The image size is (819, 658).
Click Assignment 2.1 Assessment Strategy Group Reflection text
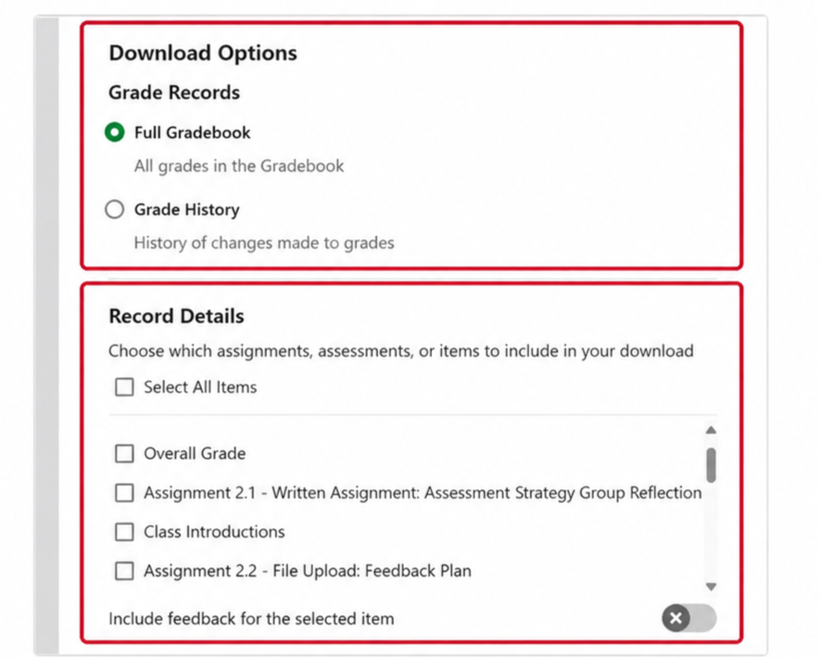coord(422,493)
